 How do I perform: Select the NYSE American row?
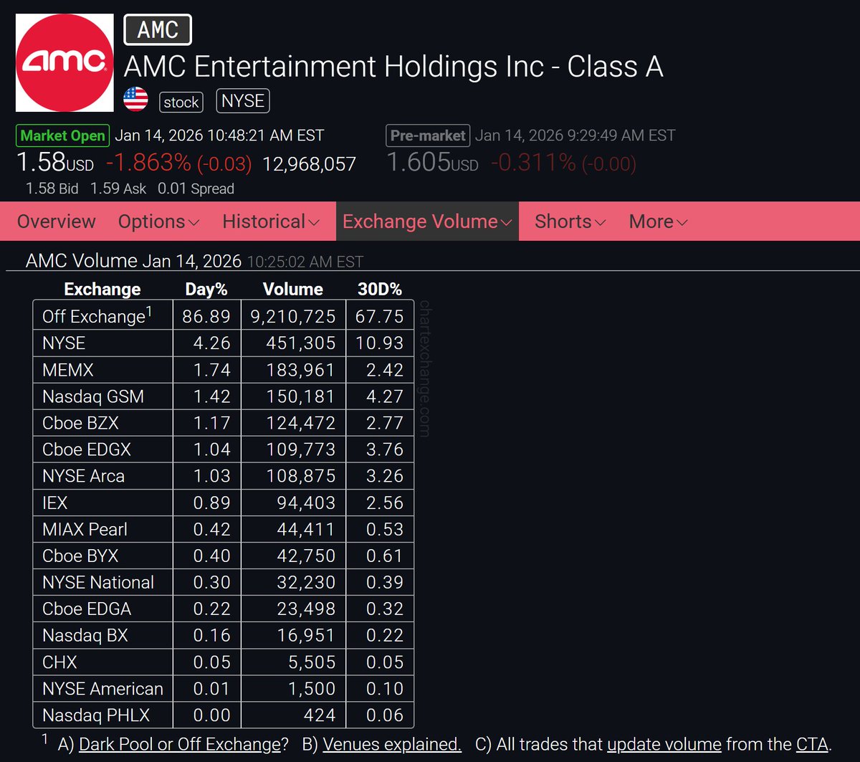point(223,688)
